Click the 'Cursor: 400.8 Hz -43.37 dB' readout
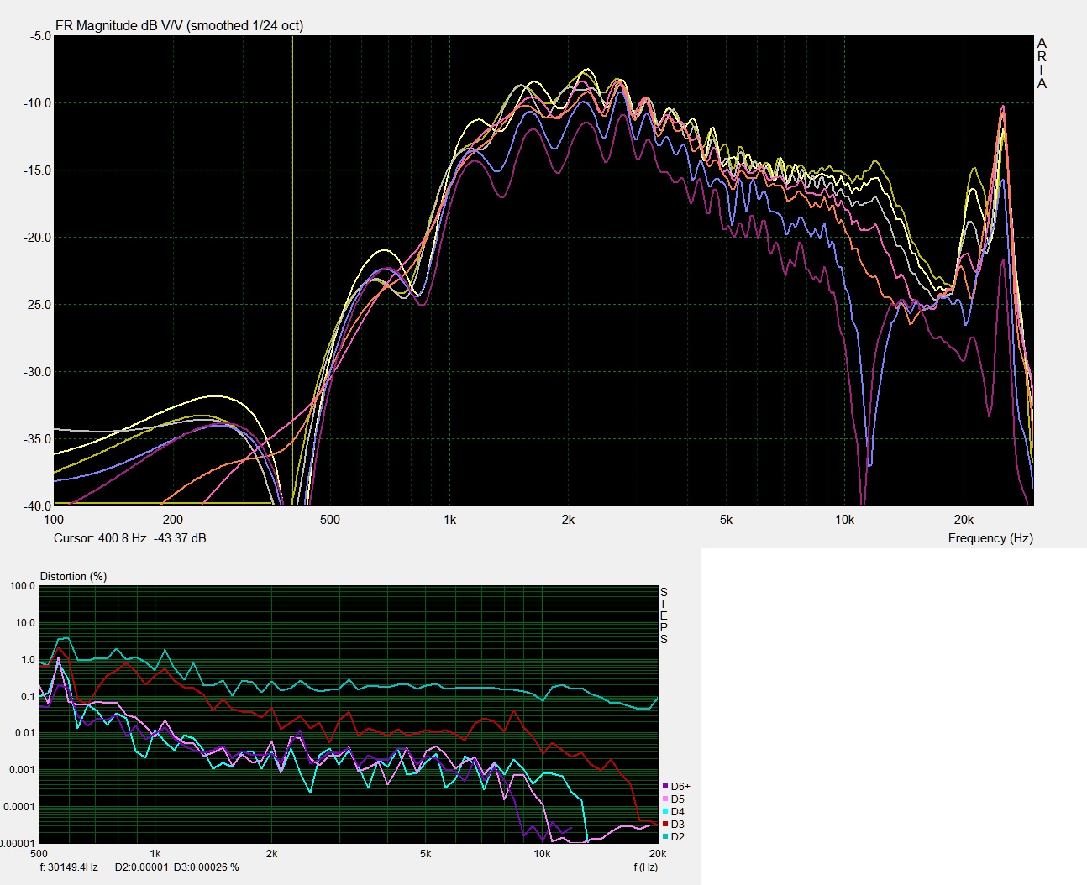The width and height of the screenshot is (1087, 885). (x=130, y=538)
